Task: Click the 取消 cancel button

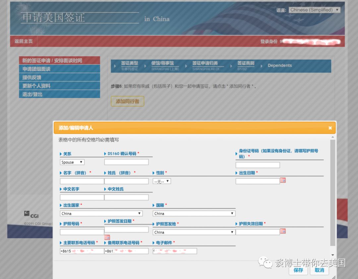Action: point(319,270)
